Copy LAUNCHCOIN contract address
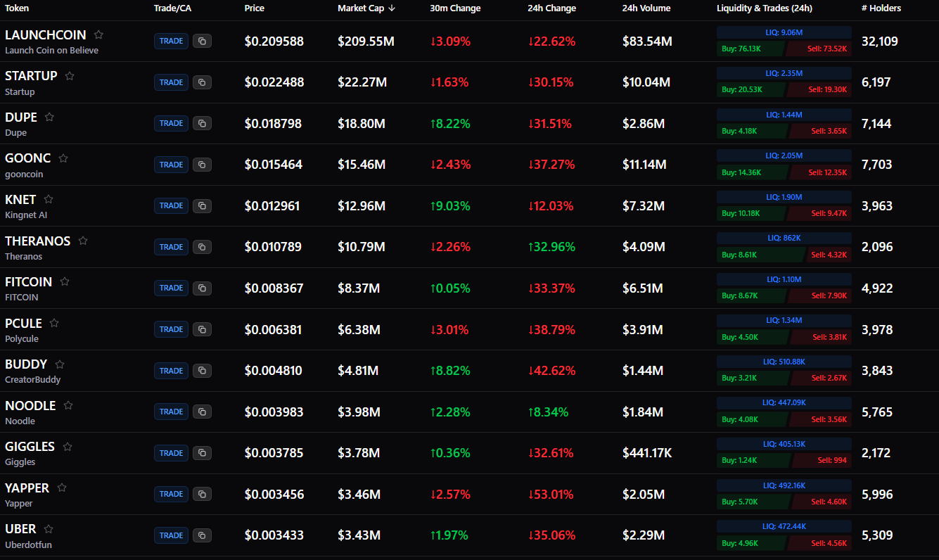 coord(202,41)
